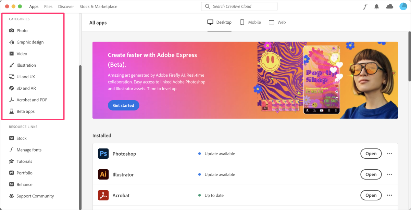Open Adobe Fonts from the top bar

pyautogui.click(x=365, y=6)
